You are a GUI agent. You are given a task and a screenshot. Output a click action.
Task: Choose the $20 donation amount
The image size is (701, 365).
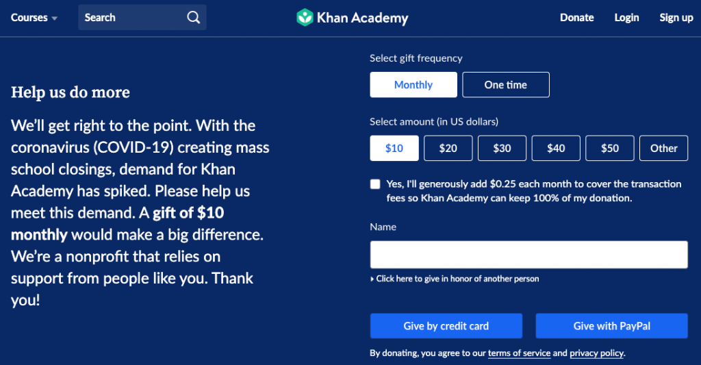448,148
